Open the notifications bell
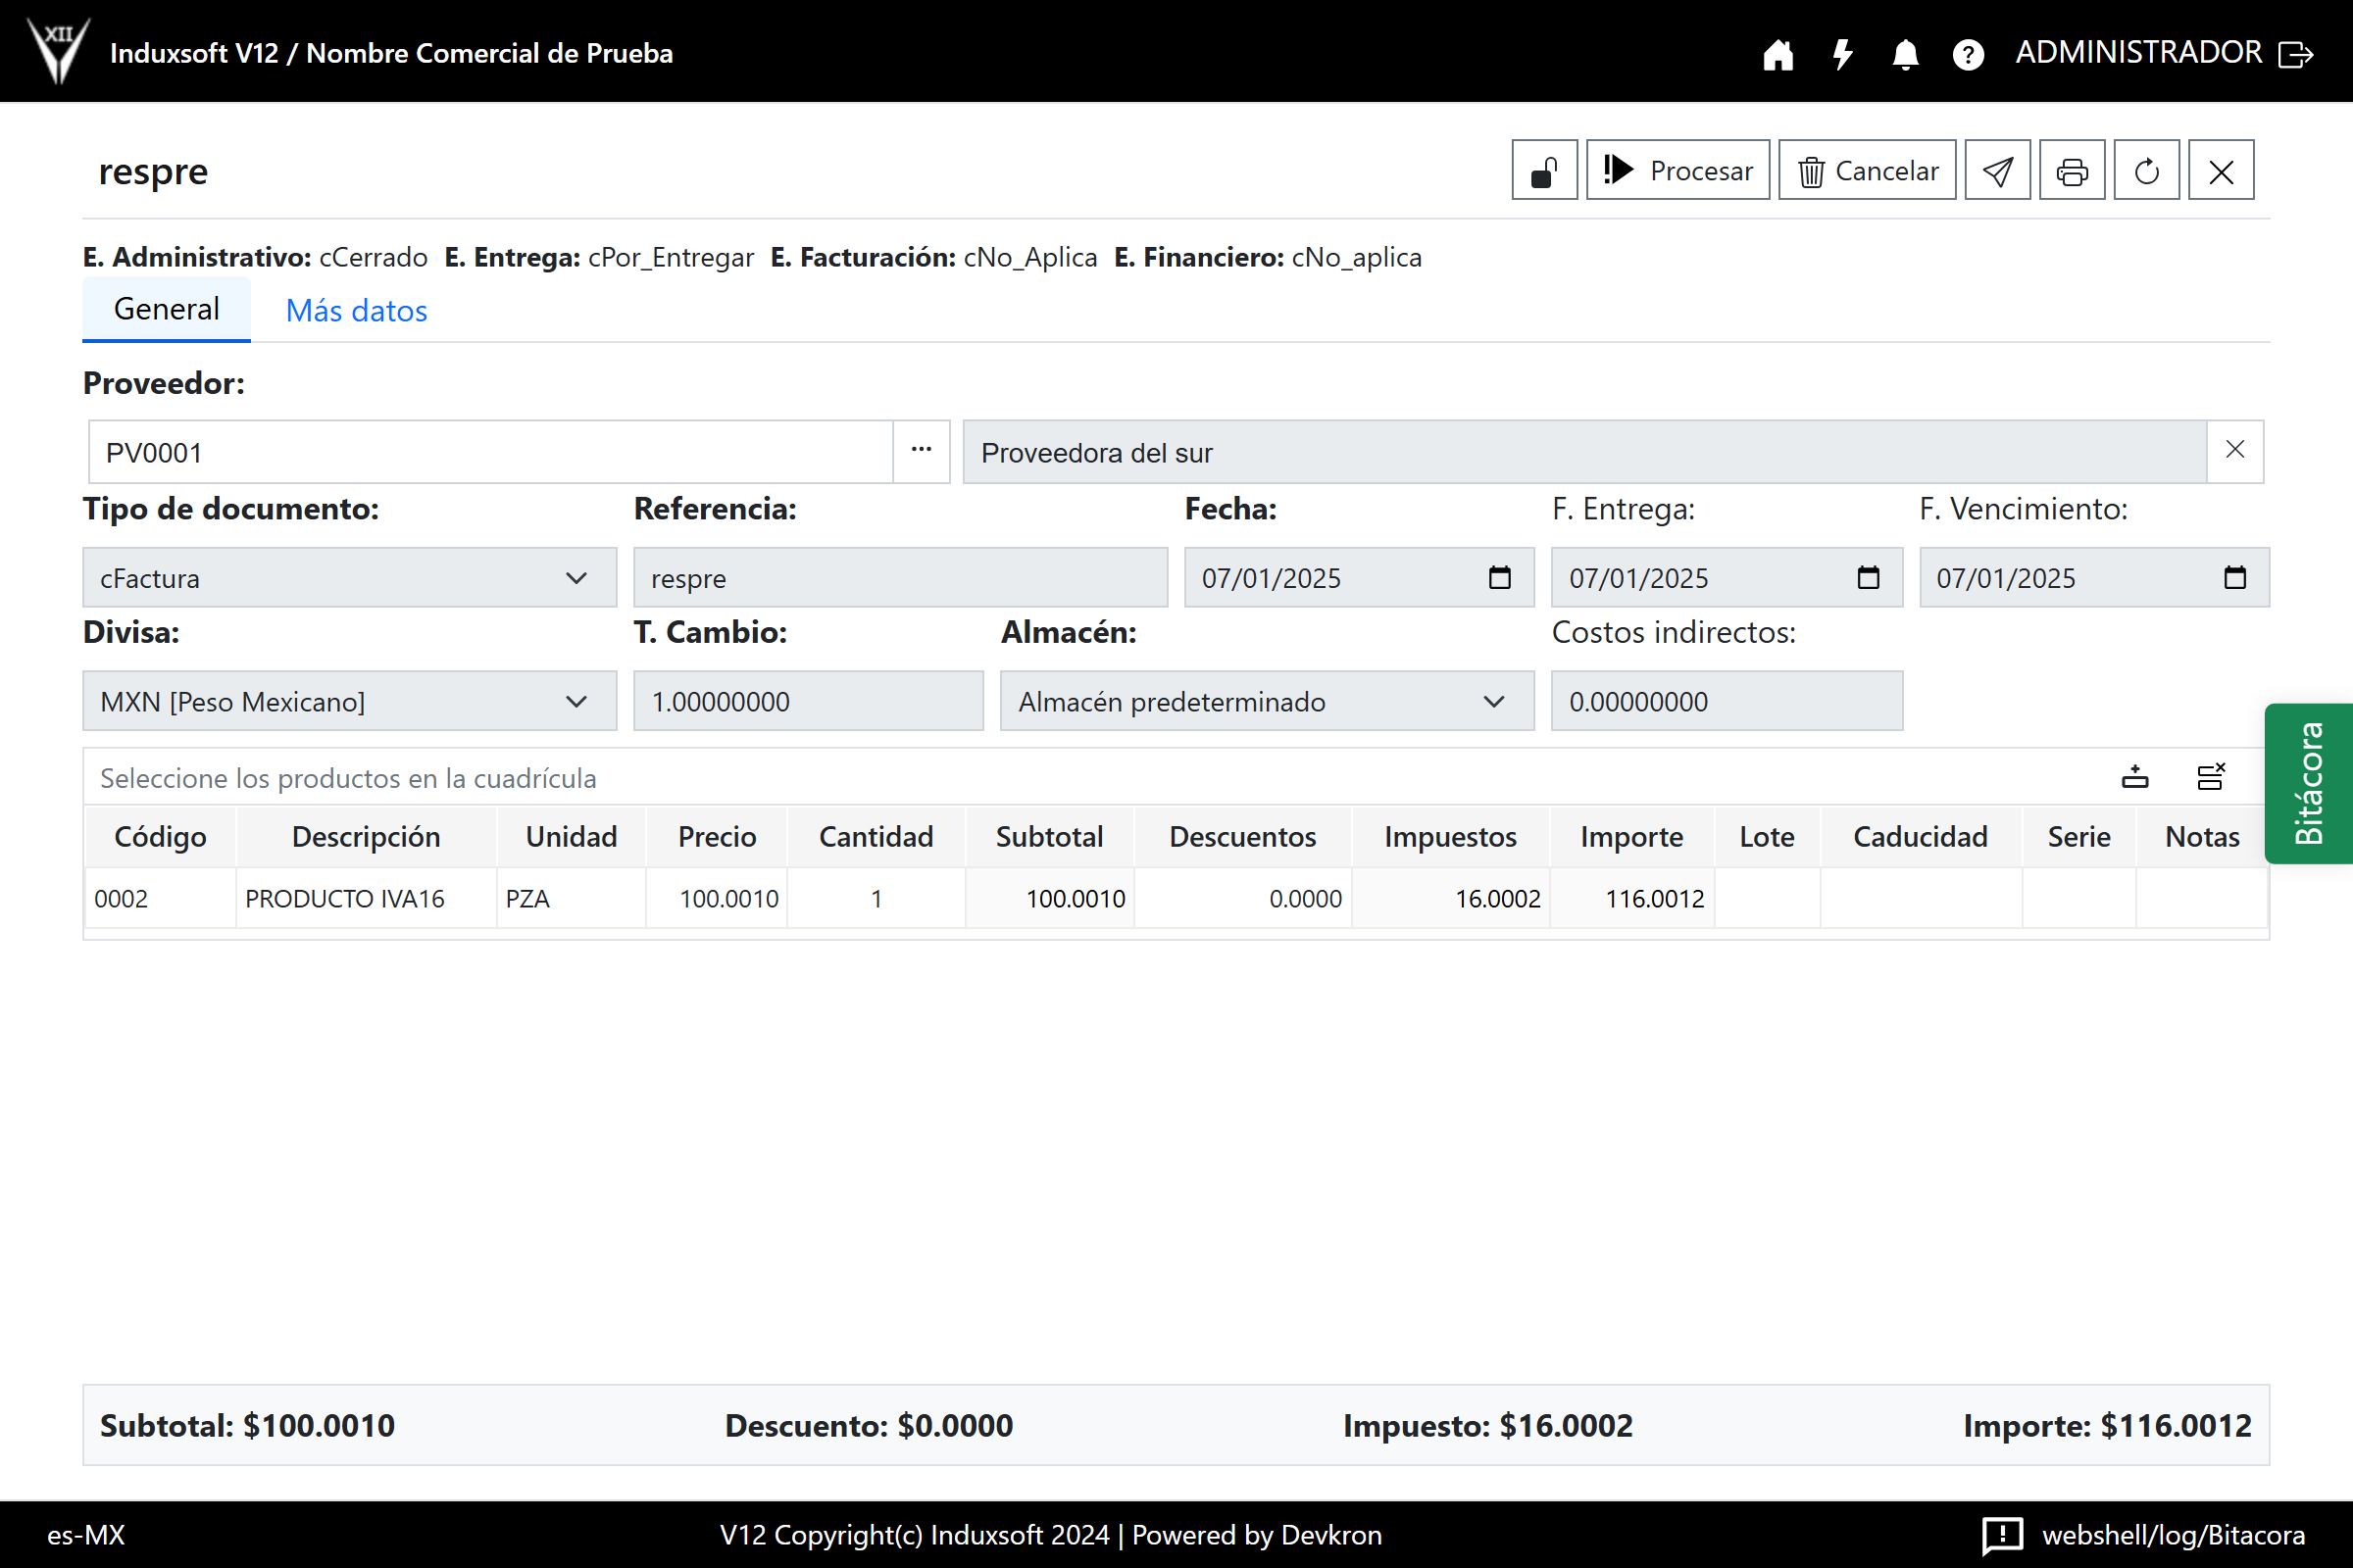Screen dimensions: 2353x1568 click(x=1905, y=54)
